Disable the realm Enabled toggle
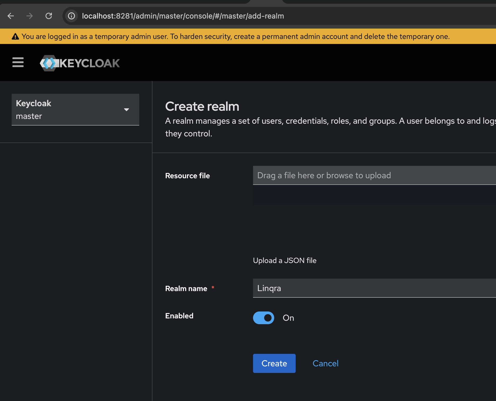The image size is (496, 401). click(263, 318)
